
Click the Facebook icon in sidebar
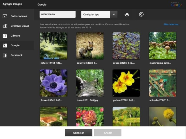[5, 55]
